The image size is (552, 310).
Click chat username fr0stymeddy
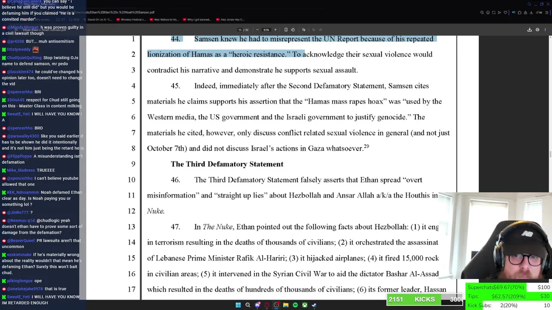point(19,50)
